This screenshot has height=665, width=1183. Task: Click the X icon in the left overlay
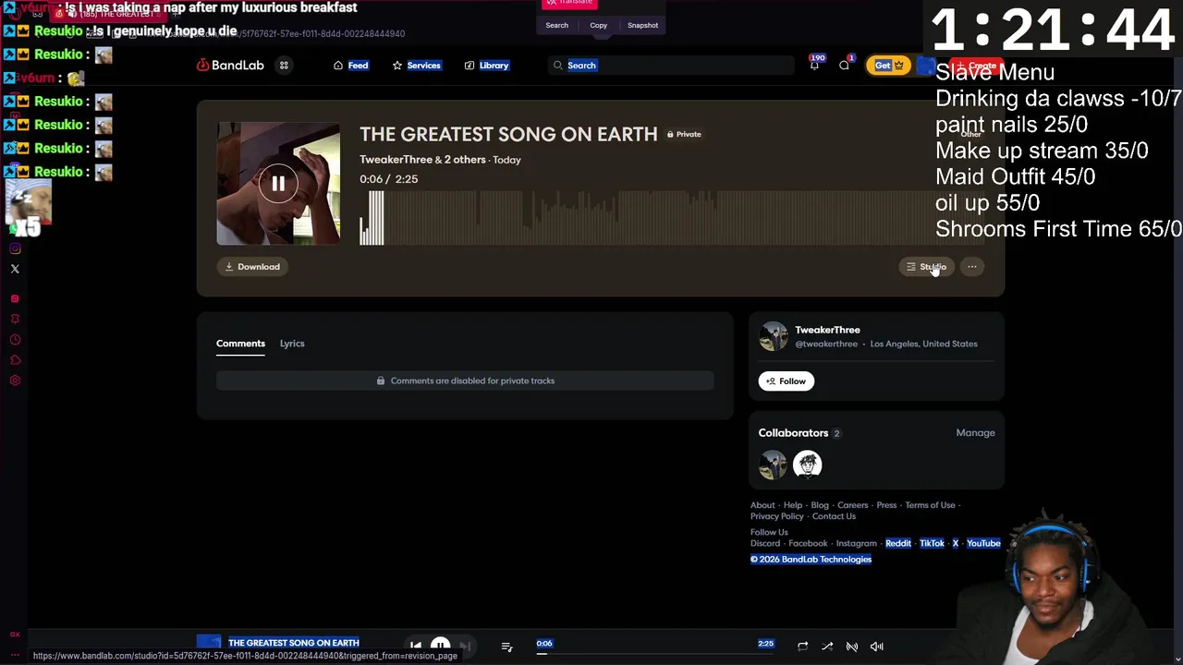coord(15,269)
